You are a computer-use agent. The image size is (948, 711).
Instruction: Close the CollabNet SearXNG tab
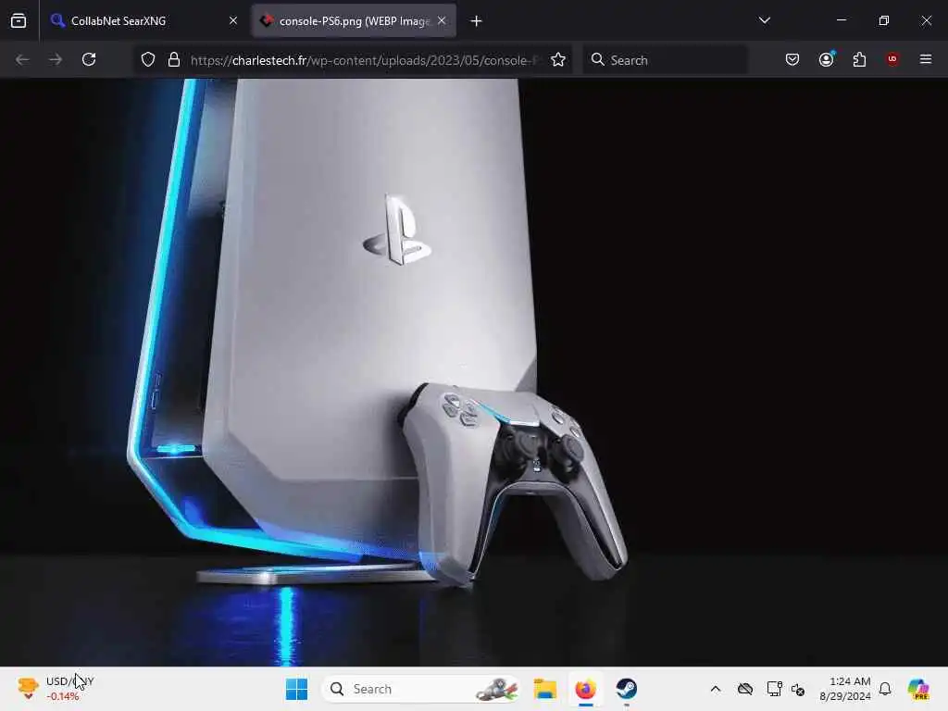[x=232, y=21]
